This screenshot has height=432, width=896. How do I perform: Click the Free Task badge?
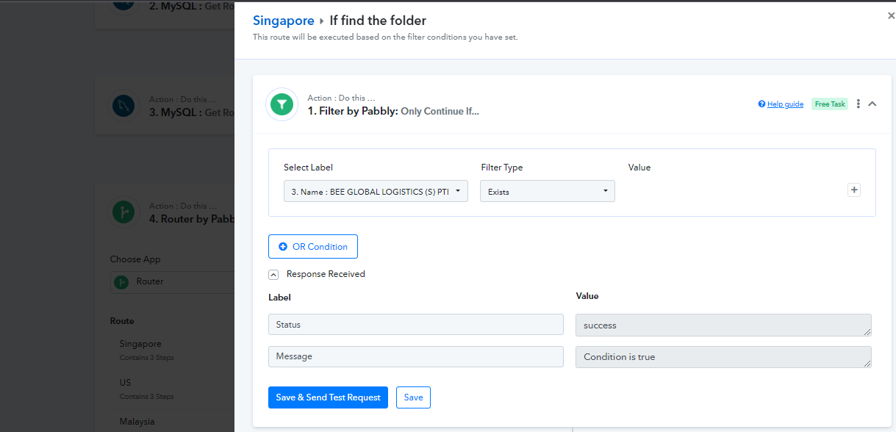830,104
